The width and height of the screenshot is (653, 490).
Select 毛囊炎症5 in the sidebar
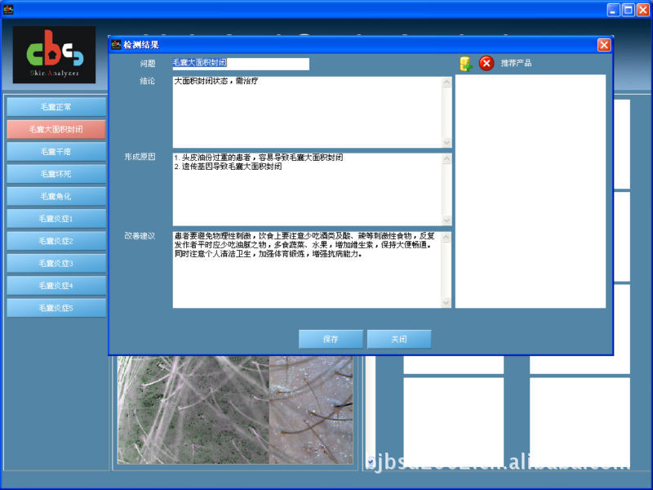pyautogui.click(x=56, y=308)
